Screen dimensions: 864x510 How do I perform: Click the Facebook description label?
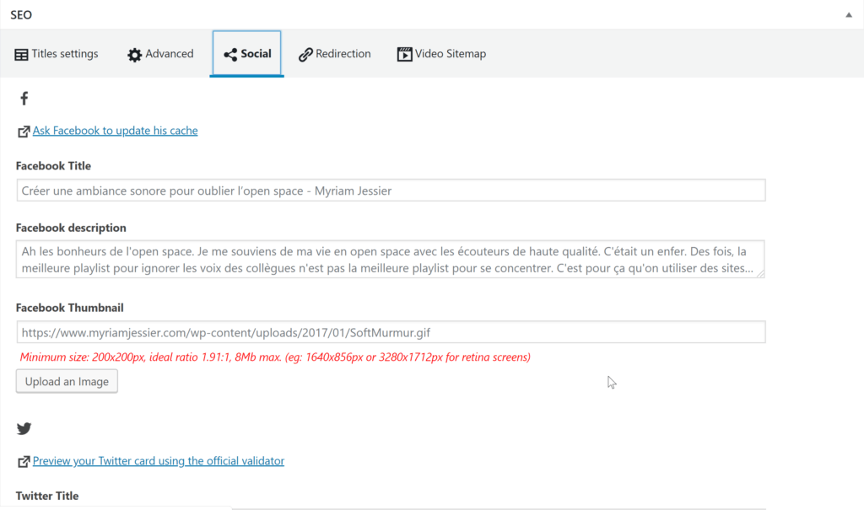(x=71, y=228)
